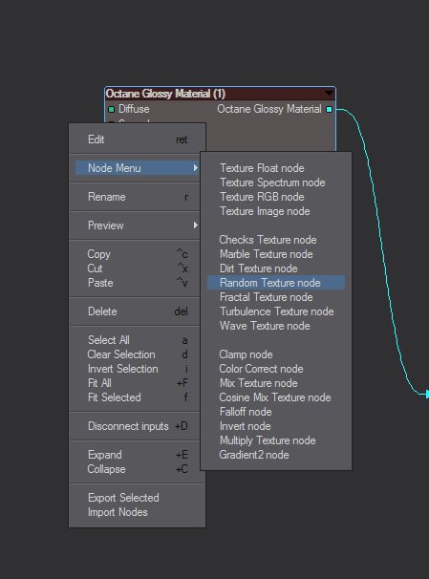Select Cut from the context menu
The image size is (429, 579).
tap(137, 268)
